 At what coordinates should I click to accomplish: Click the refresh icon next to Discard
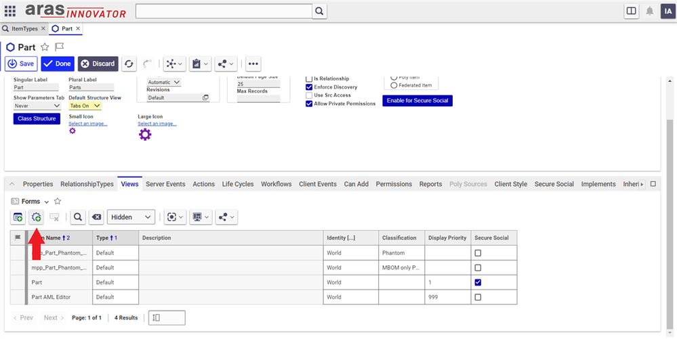pos(129,64)
